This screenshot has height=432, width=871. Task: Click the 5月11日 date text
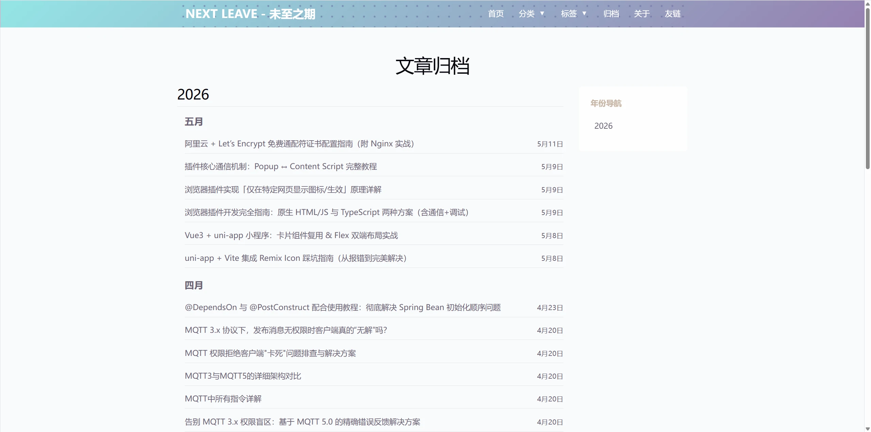(550, 144)
